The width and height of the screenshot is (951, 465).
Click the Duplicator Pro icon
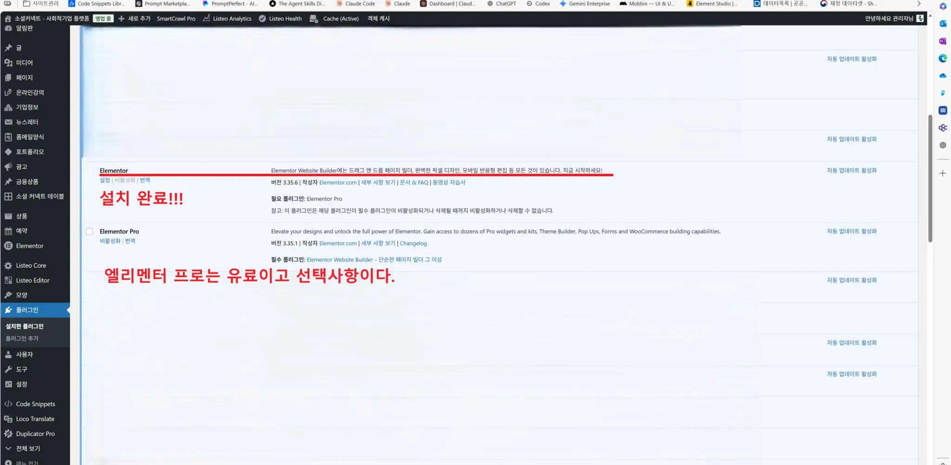click(8, 434)
